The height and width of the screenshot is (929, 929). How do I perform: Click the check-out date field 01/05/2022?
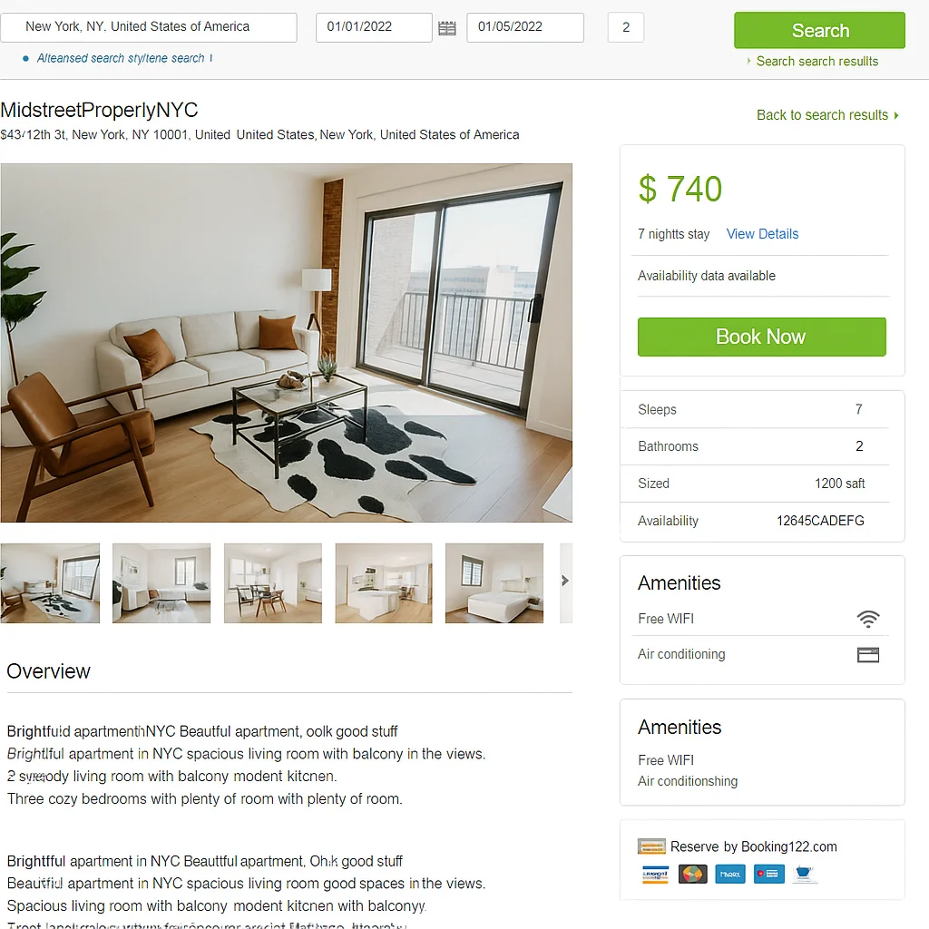pos(525,27)
